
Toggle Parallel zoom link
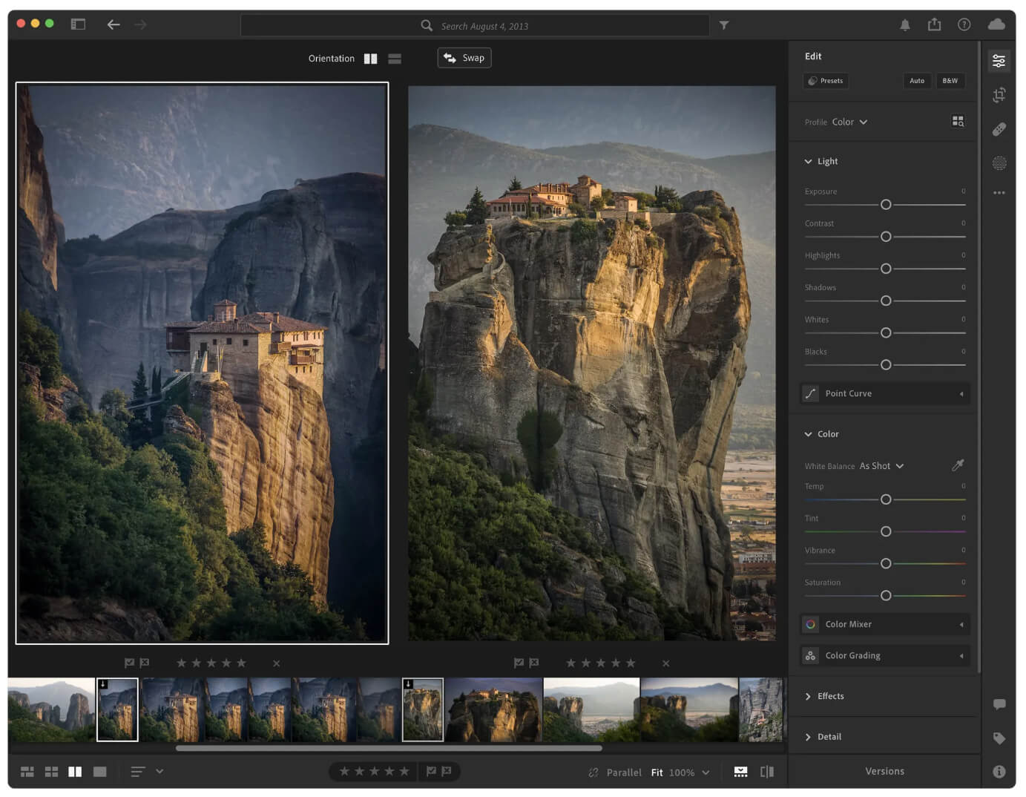(x=615, y=773)
